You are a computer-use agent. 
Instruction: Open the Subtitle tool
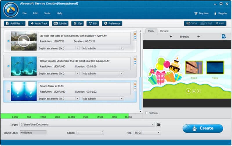coord(60,24)
